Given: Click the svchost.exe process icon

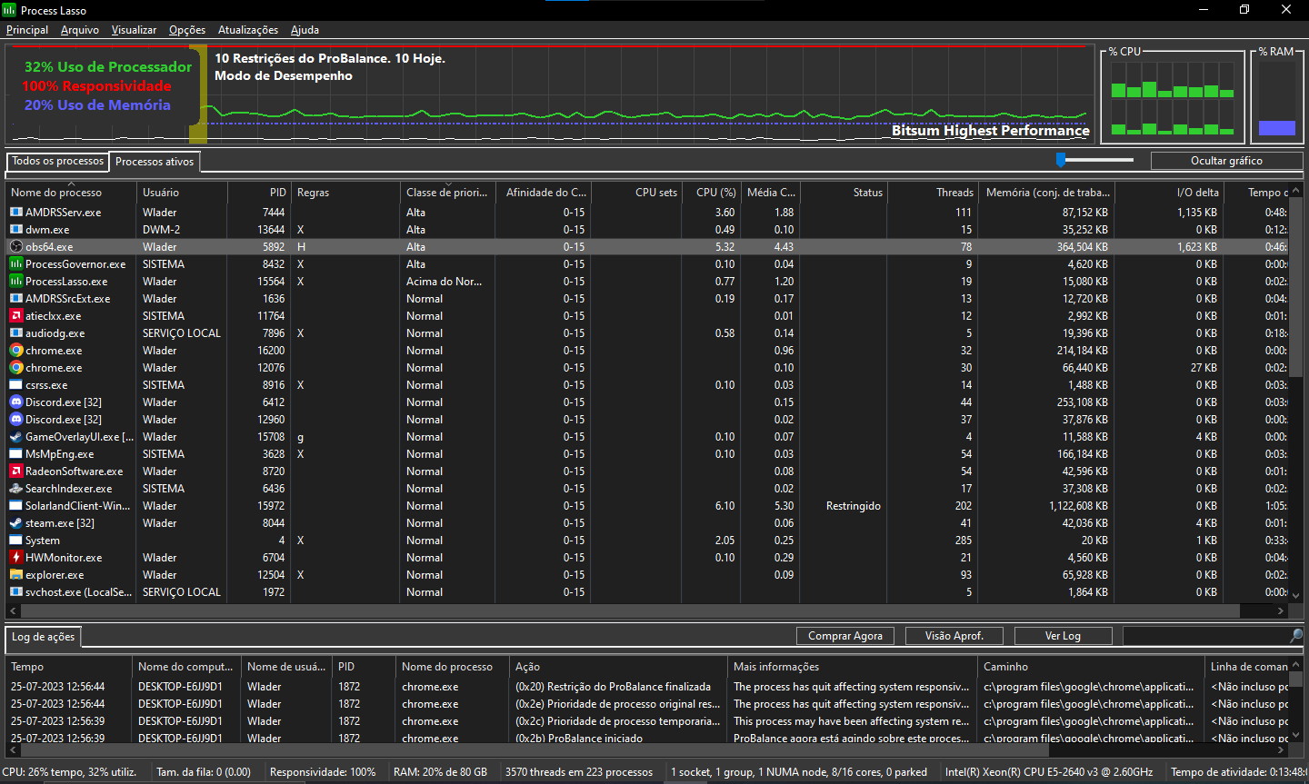Looking at the screenshot, I should 16,592.
